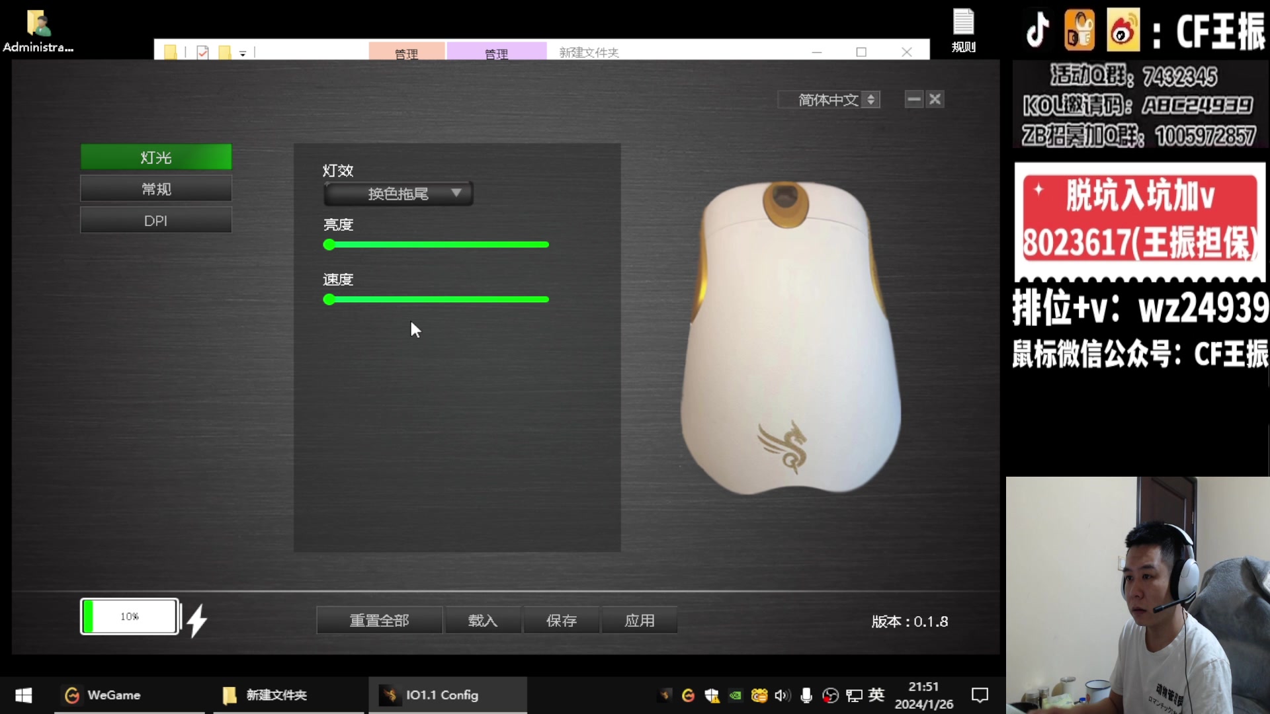1270x714 pixels.
Task: Click the 保存 save button
Action: tap(561, 621)
